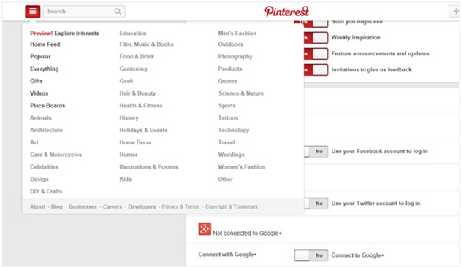This screenshot has width=461, height=267.
Task: Select the Products category
Action: pyautogui.click(x=230, y=69)
